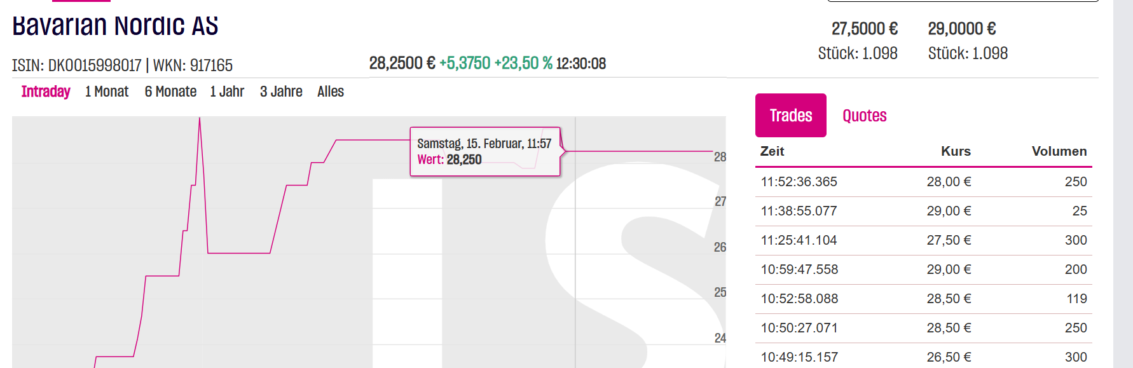This screenshot has width=1133, height=368.
Task: Show the 6 Monate chart range
Action: point(170,92)
